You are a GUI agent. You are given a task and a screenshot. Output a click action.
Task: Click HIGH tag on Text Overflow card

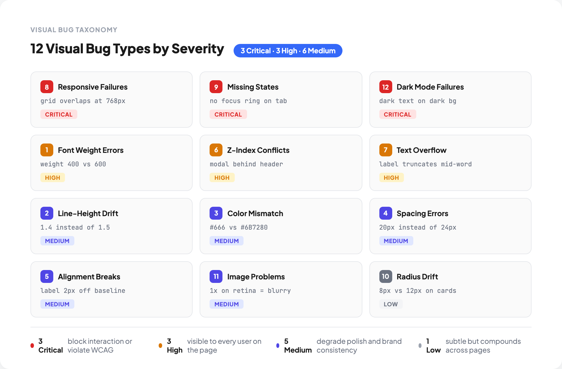pos(391,177)
